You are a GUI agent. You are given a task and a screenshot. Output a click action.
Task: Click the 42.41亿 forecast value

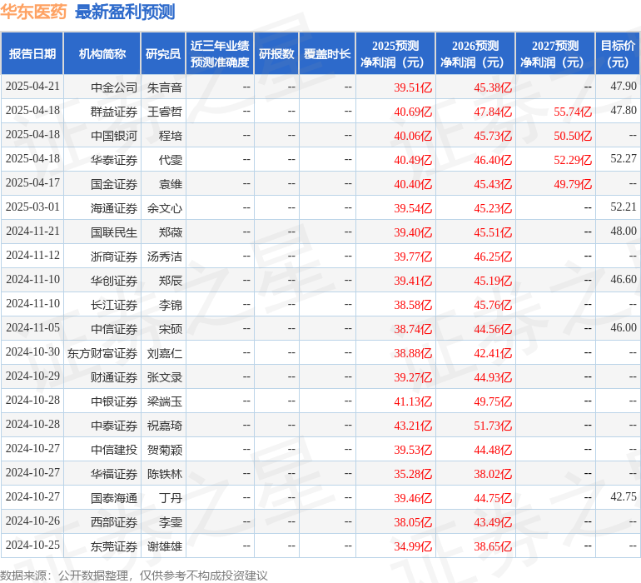pyautogui.click(x=493, y=352)
